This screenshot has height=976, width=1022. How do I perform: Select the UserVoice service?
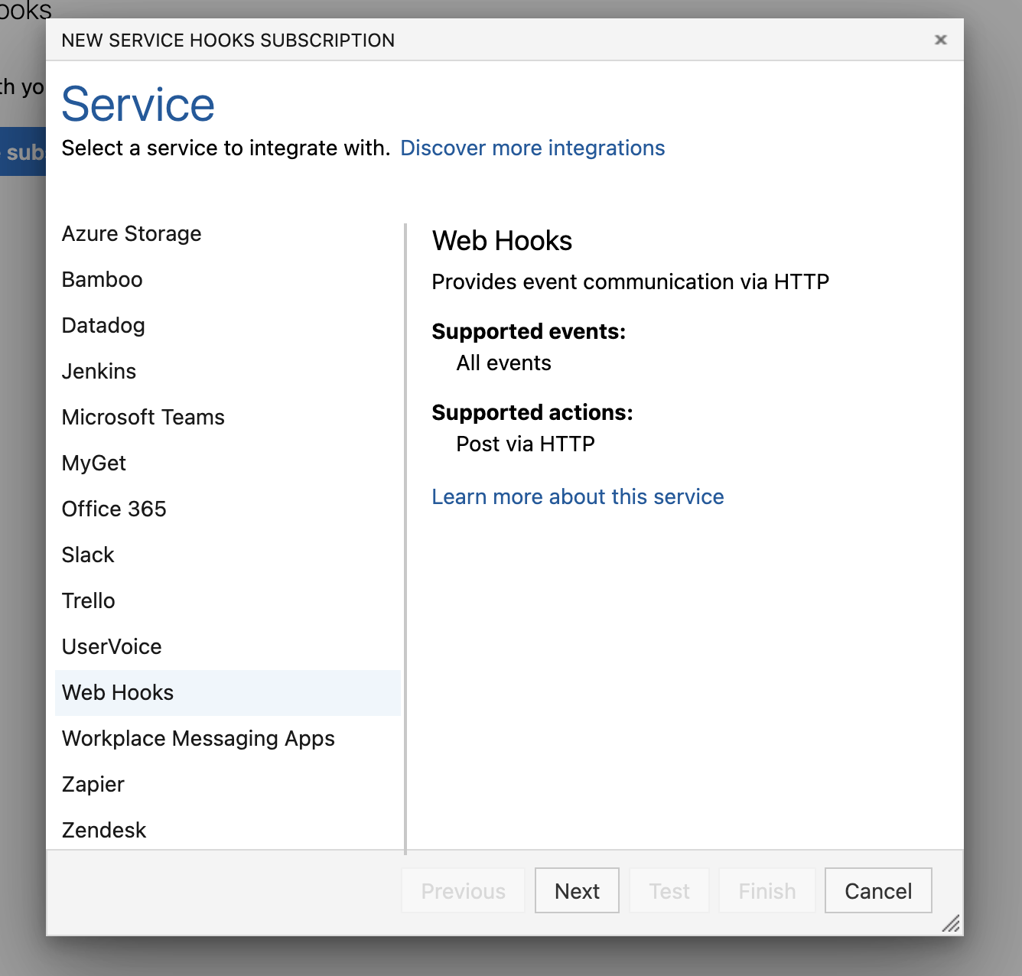(112, 646)
